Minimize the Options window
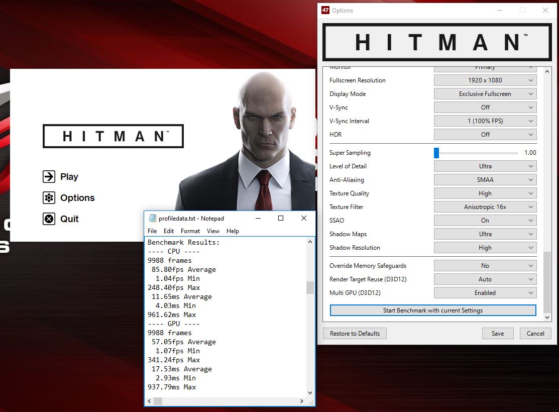The height and width of the screenshot is (412, 559). [x=500, y=10]
